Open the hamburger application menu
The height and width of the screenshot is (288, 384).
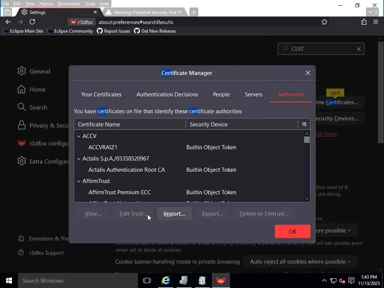376,22
